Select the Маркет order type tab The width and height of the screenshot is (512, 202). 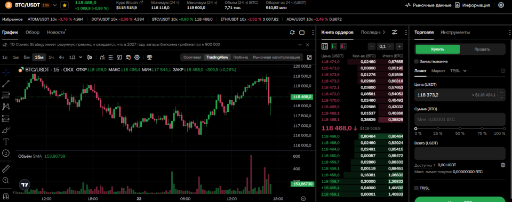click(x=438, y=71)
